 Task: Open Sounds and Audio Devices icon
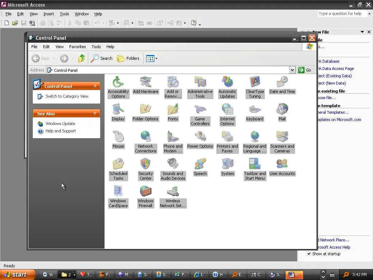(173, 169)
